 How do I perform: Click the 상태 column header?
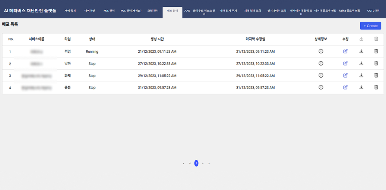coord(92,39)
